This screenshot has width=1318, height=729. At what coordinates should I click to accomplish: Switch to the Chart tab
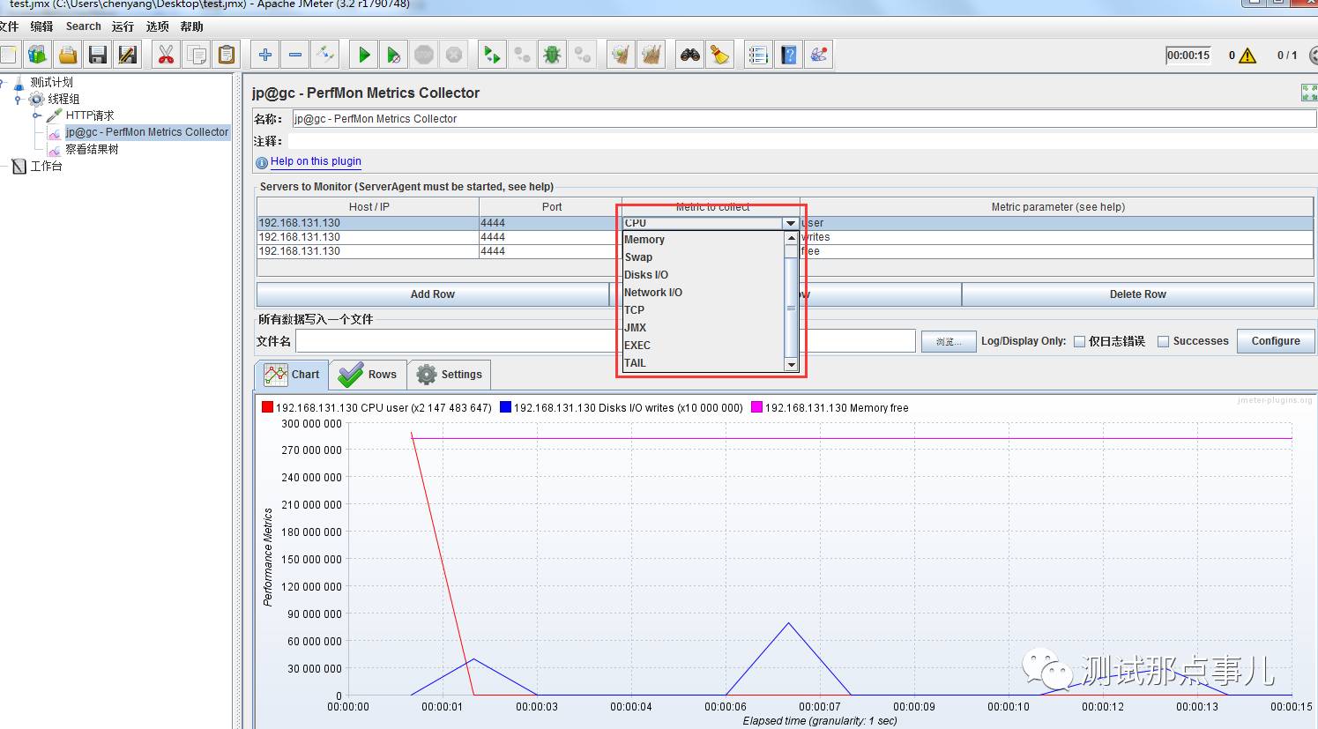(292, 375)
